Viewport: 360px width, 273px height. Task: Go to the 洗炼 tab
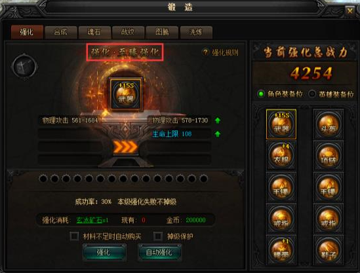pos(196,32)
